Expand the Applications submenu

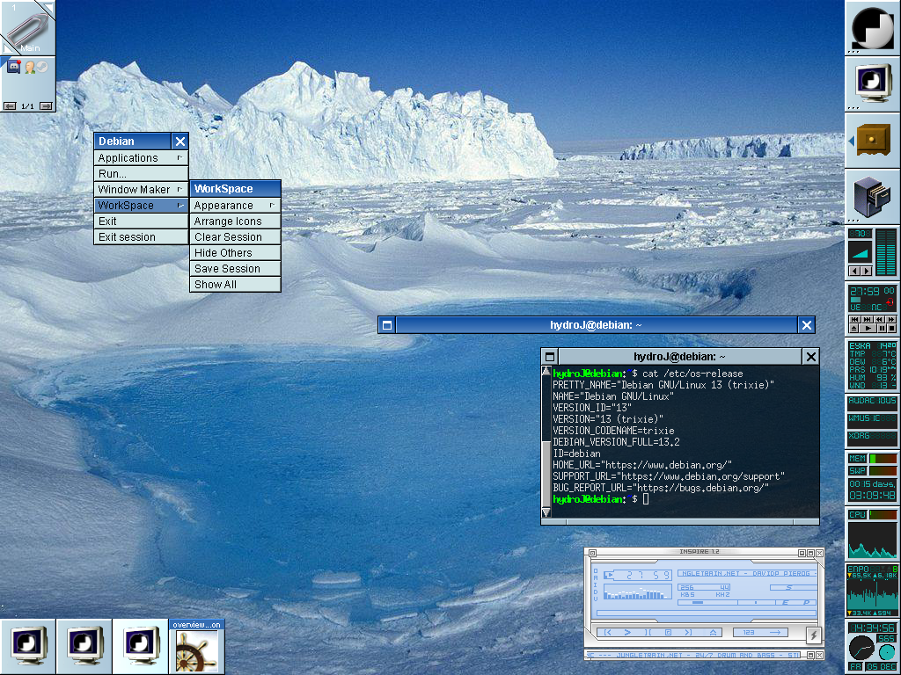pyautogui.click(x=141, y=158)
